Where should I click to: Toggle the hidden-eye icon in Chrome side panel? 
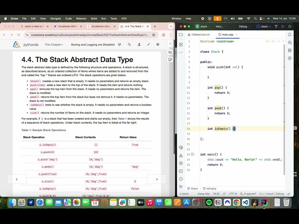tap(170, 52)
